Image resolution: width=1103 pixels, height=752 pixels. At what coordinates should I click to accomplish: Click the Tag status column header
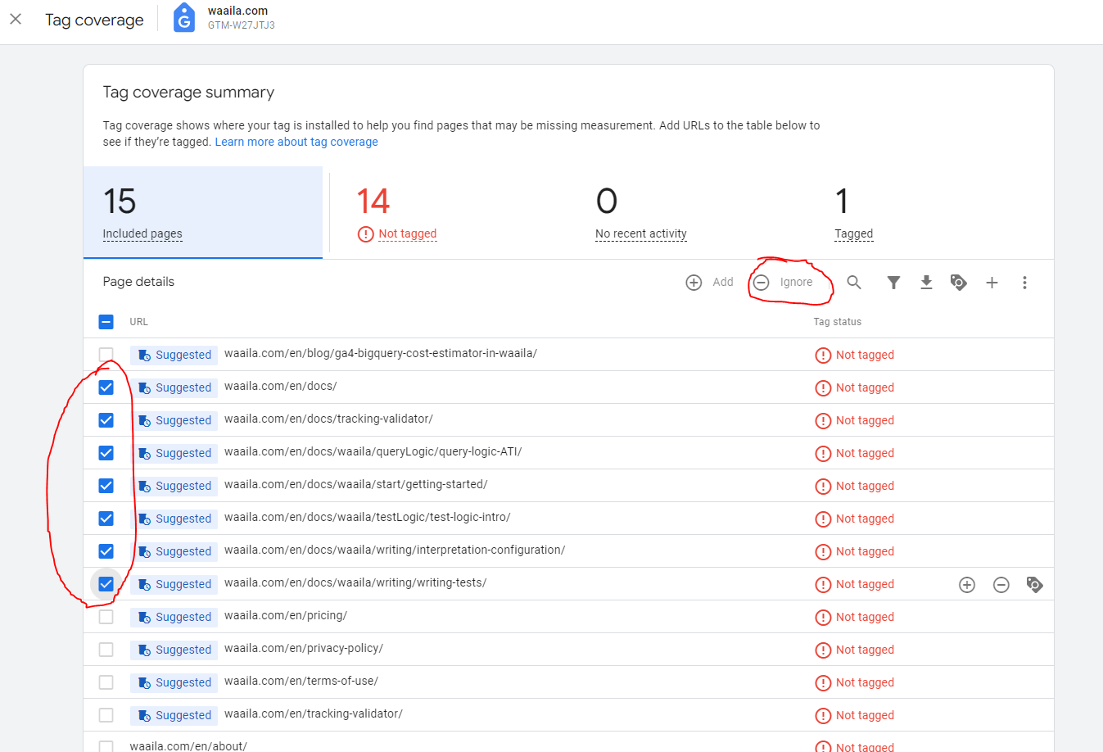click(837, 322)
